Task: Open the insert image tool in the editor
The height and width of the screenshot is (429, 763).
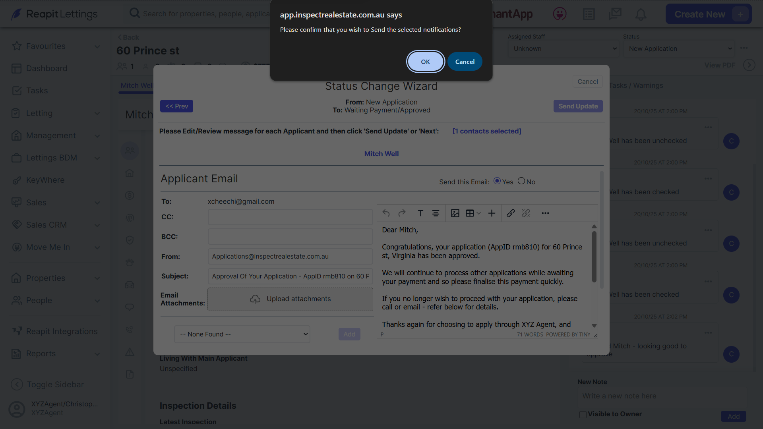Action: coord(455,213)
